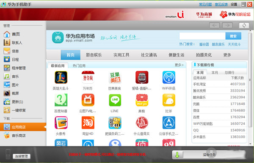Show 总排行 overall download ranking

pyautogui.click(x=229, y=73)
